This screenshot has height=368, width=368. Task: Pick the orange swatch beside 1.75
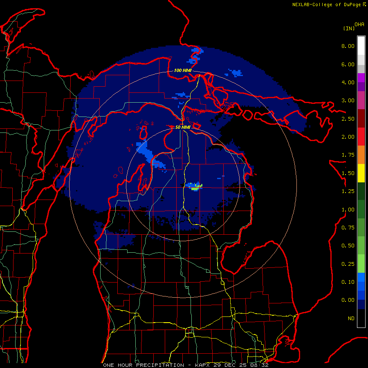[361, 155]
